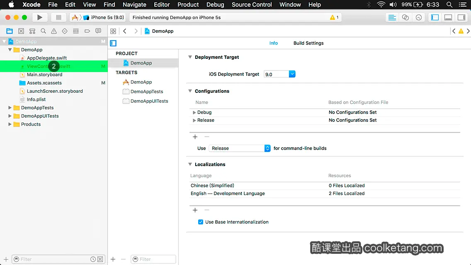Open the Test navigator diamond icon
This screenshot has height=265, width=471.
coord(65,31)
